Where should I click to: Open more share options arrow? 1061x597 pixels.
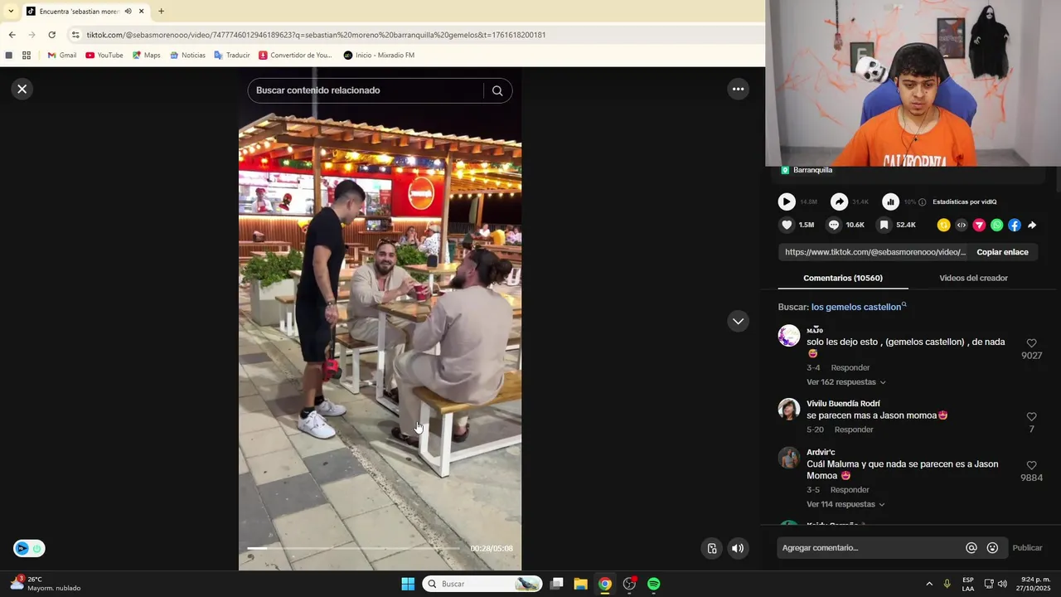1032,225
